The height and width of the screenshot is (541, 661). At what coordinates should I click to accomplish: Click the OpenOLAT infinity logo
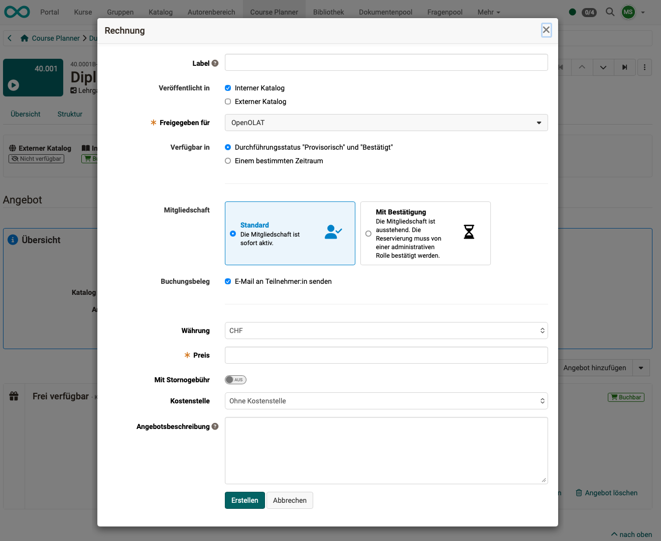[x=17, y=12]
